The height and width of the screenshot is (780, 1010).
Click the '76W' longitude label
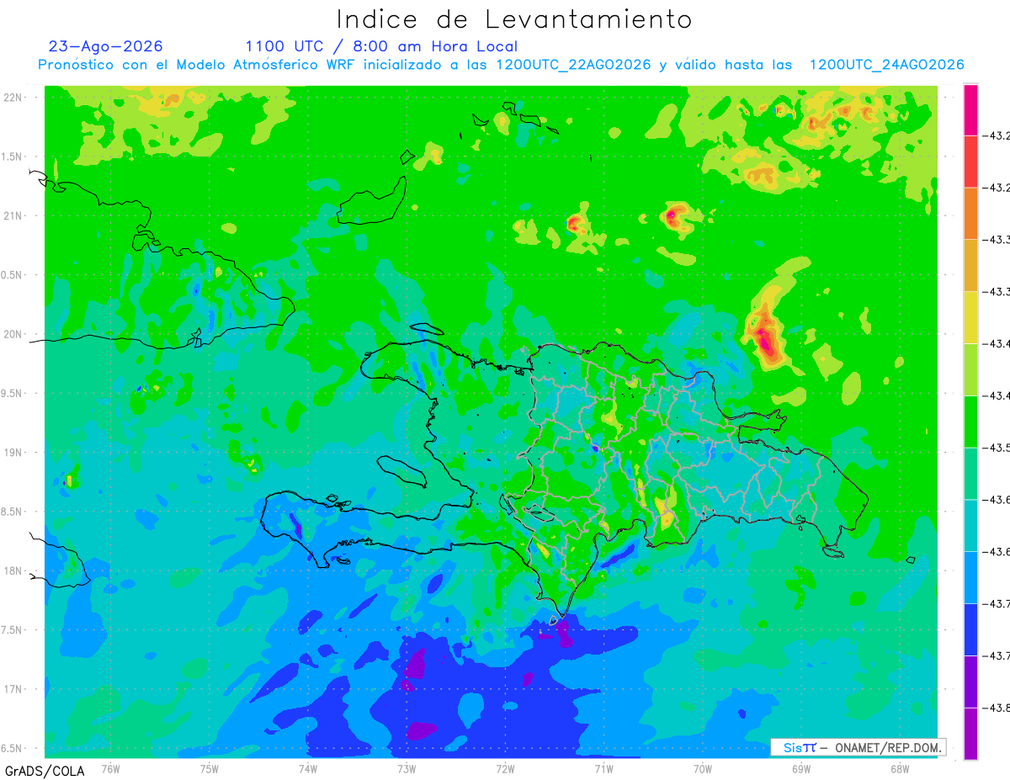coord(110,768)
